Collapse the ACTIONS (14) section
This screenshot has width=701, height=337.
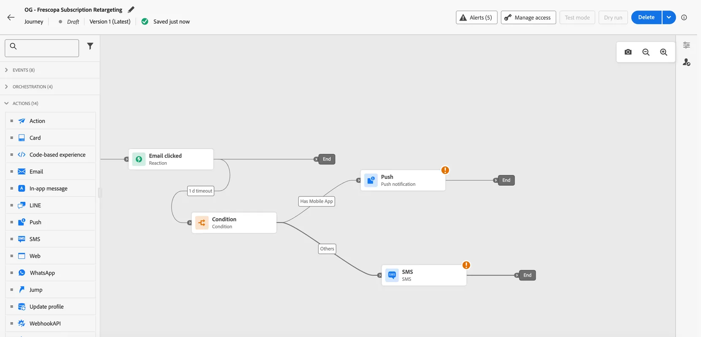coord(50,103)
